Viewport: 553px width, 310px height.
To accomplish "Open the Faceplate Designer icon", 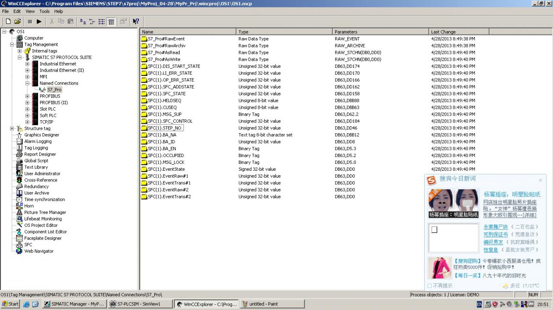I will [x=19, y=238].
